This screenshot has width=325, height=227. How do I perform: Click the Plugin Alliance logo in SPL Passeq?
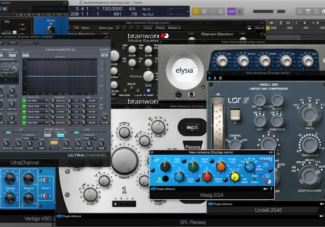[x=69, y=216]
